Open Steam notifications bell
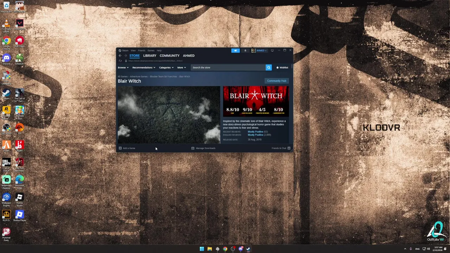This screenshot has height=253, width=450. [x=245, y=50]
